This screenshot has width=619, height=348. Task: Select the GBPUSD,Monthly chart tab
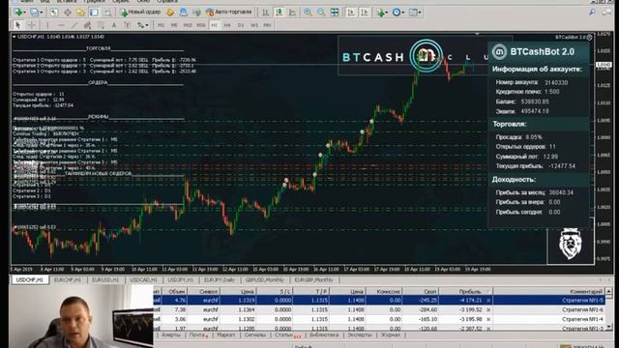(264, 279)
